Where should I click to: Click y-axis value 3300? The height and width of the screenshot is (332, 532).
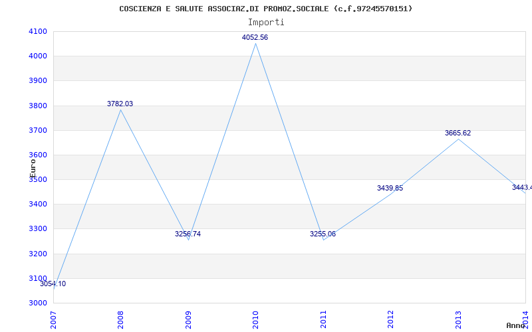[39, 229]
